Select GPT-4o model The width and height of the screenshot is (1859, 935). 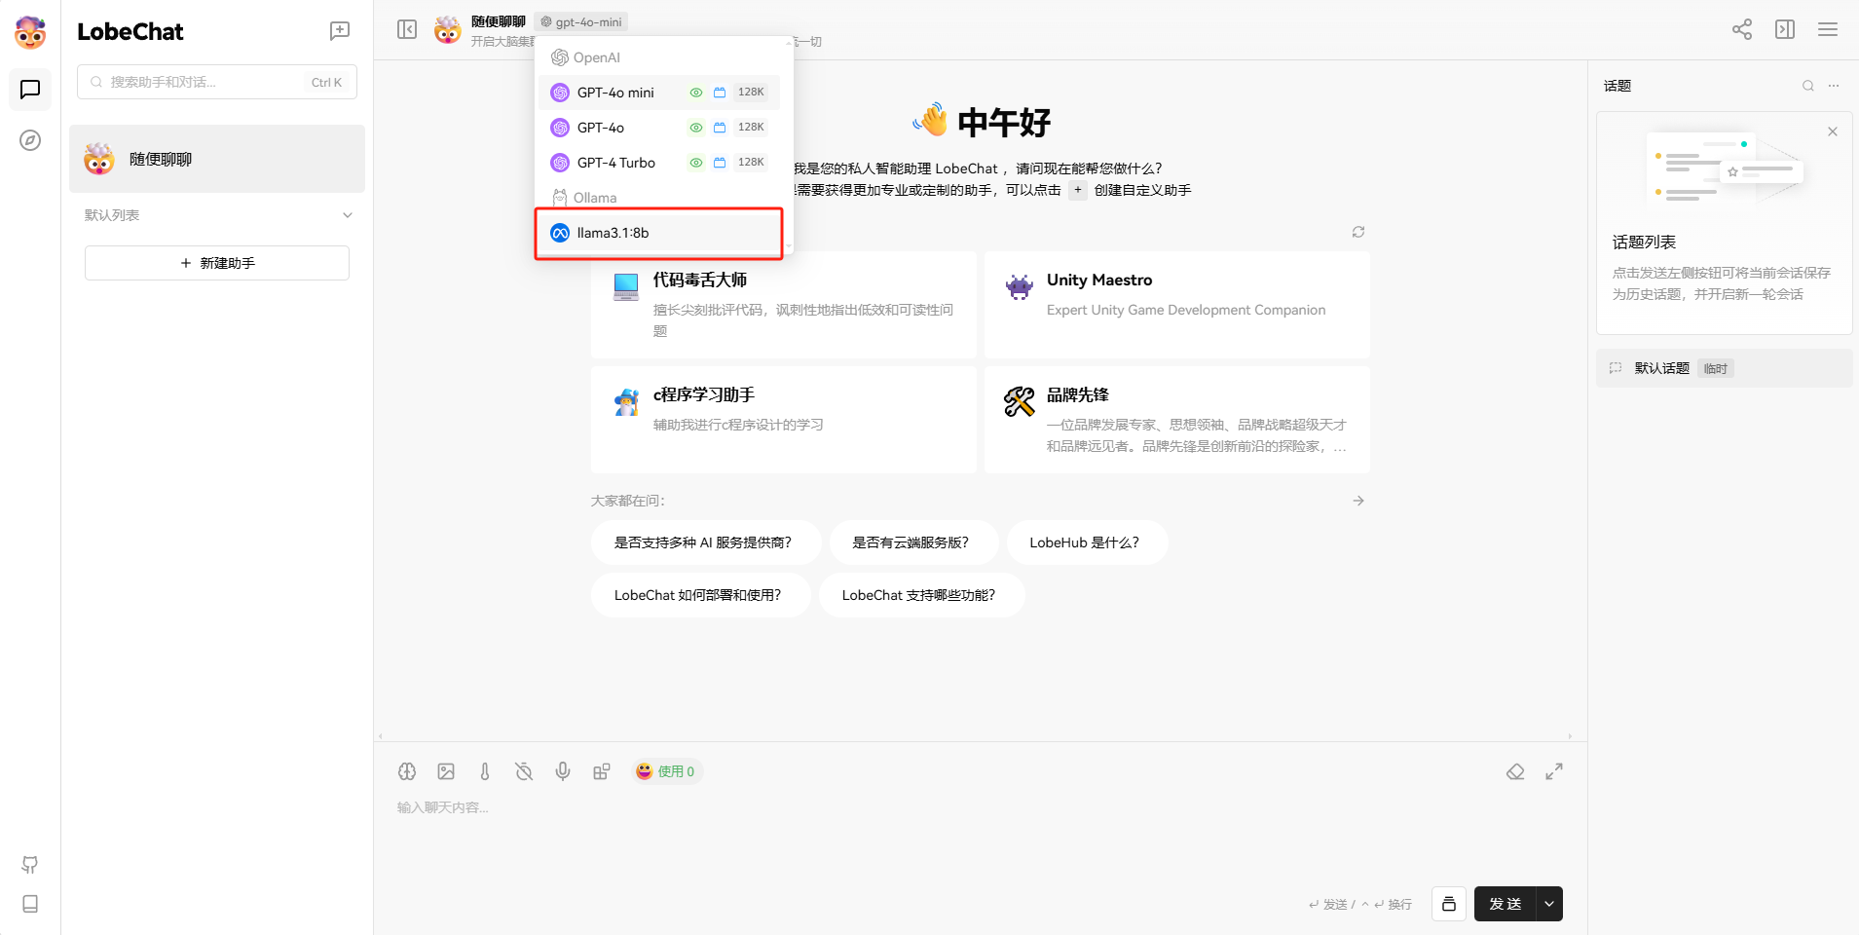[659, 128]
